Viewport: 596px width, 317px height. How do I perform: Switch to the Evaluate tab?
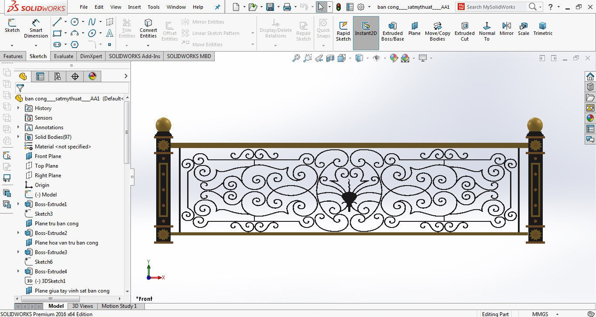point(64,56)
